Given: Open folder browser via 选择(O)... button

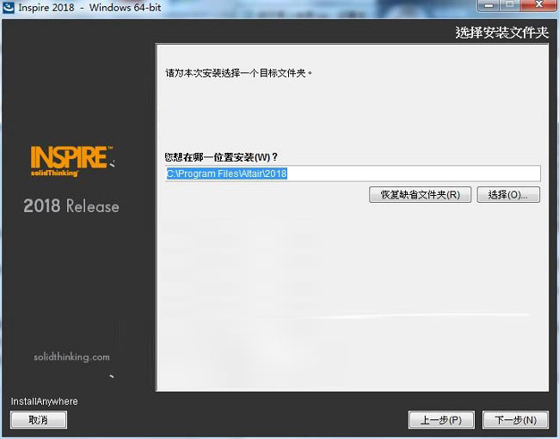Looking at the screenshot, I should click(508, 195).
